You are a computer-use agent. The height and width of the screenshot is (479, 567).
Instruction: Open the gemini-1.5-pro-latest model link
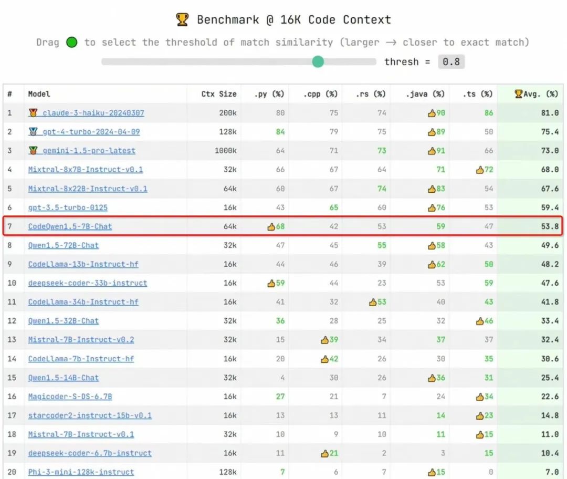(89, 151)
